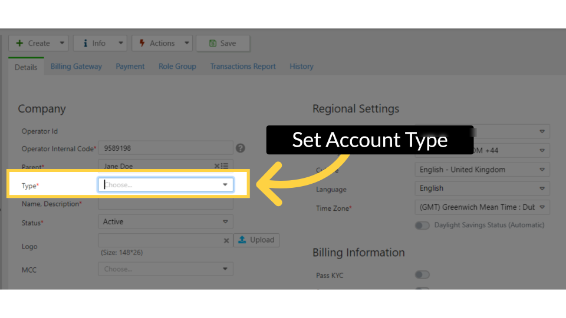Click the Upload logo button
Image resolution: width=566 pixels, height=318 pixels.
point(256,240)
